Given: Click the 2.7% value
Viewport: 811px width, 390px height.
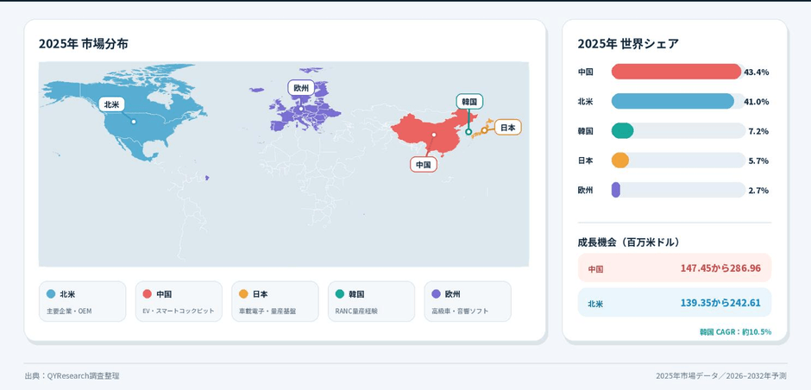Looking at the screenshot, I should [x=758, y=191].
